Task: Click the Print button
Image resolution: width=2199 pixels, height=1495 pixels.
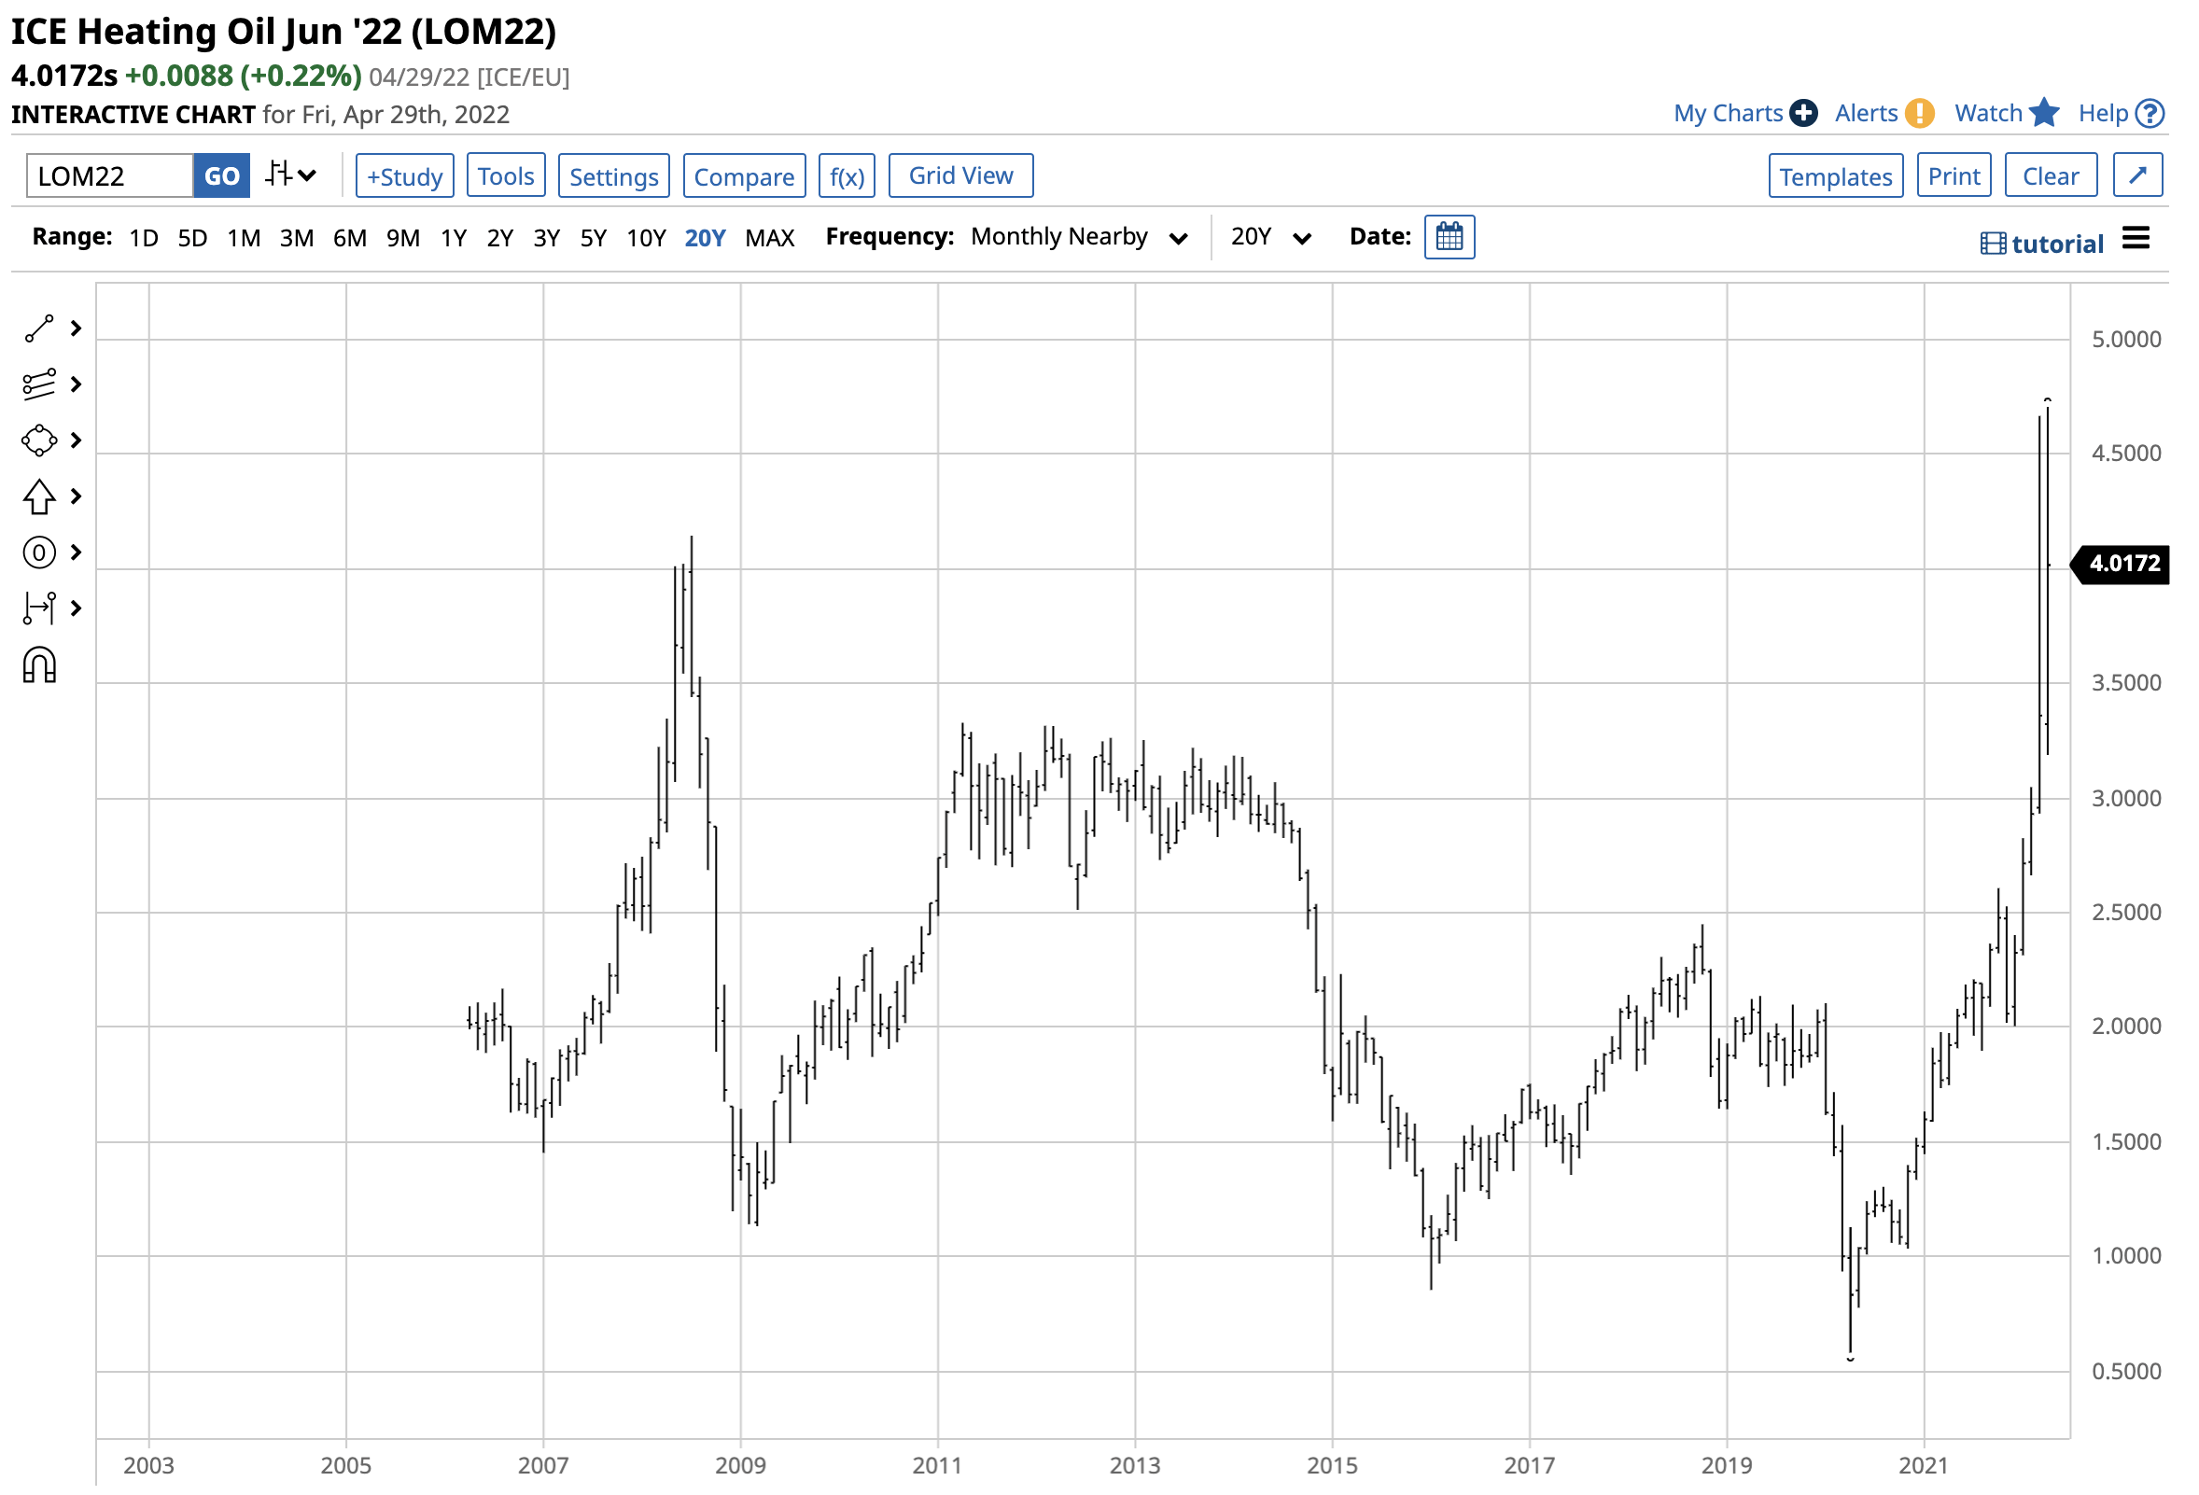Action: [1954, 176]
